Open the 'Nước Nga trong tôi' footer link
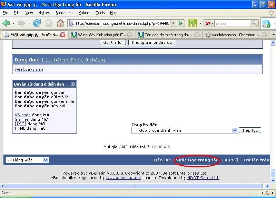 [x=196, y=160]
